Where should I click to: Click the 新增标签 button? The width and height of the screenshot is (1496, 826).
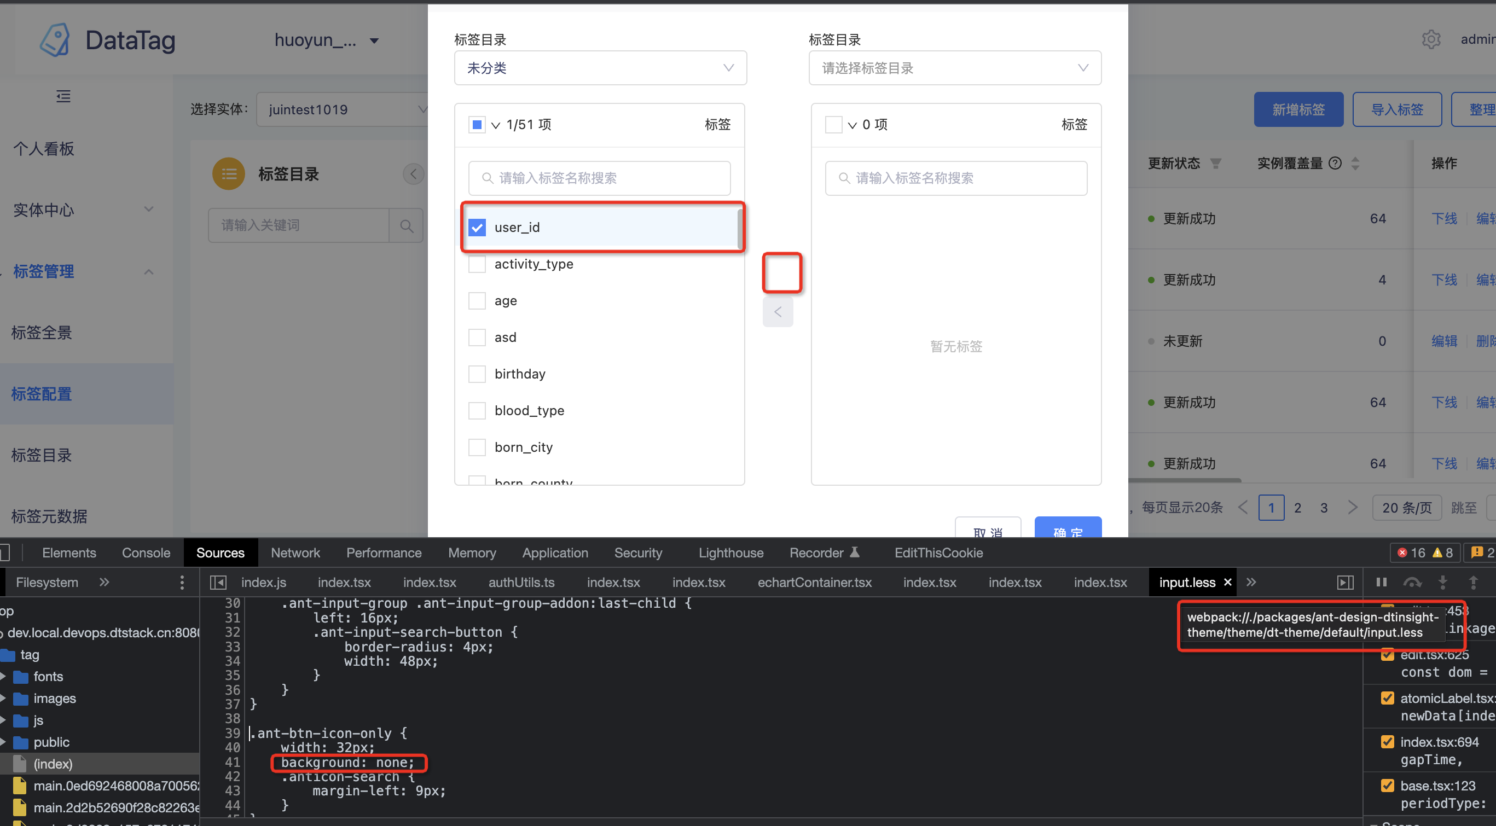pos(1298,109)
